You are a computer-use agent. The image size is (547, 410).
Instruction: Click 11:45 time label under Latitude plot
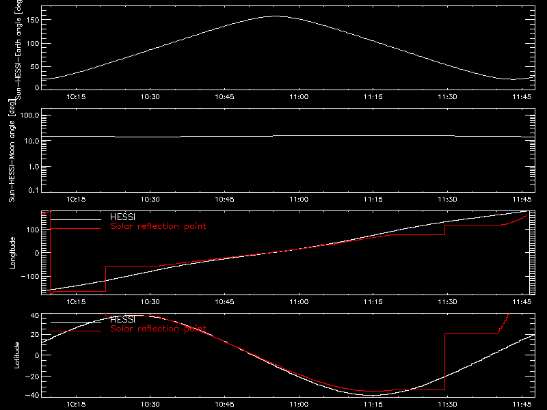(x=522, y=405)
